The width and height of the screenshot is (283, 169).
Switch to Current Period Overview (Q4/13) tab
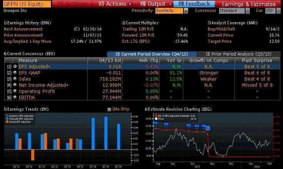pyautogui.click(x=152, y=54)
